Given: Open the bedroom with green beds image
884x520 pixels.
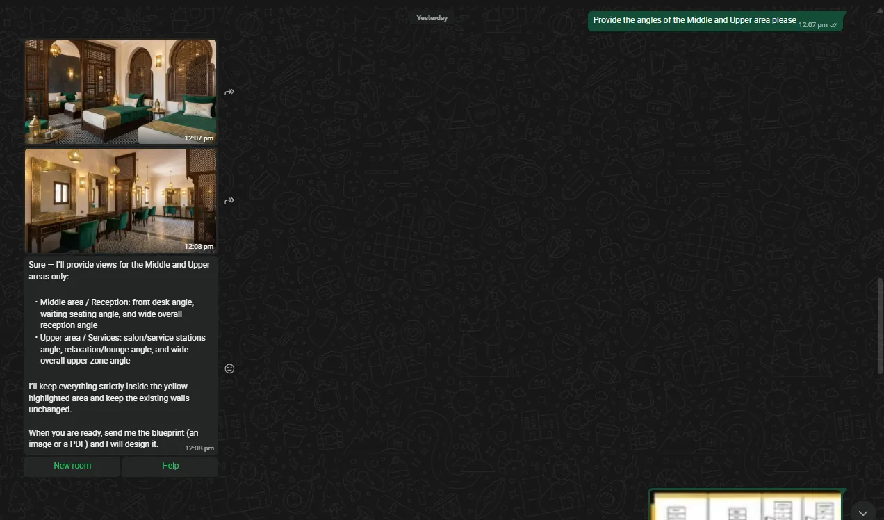Looking at the screenshot, I should pyautogui.click(x=120, y=91).
